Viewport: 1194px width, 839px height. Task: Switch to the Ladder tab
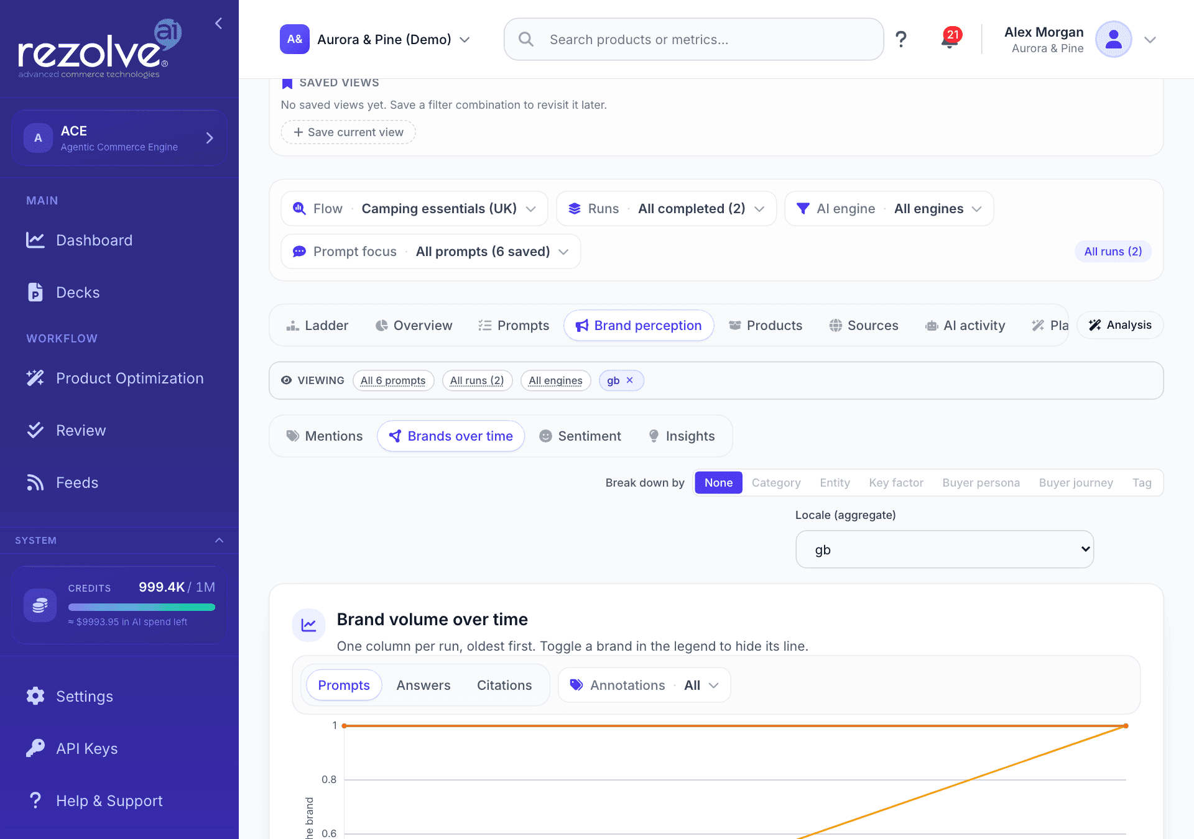pos(317,326)
